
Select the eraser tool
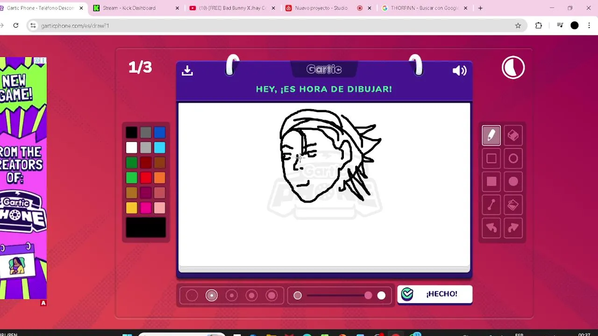(513, 135)
